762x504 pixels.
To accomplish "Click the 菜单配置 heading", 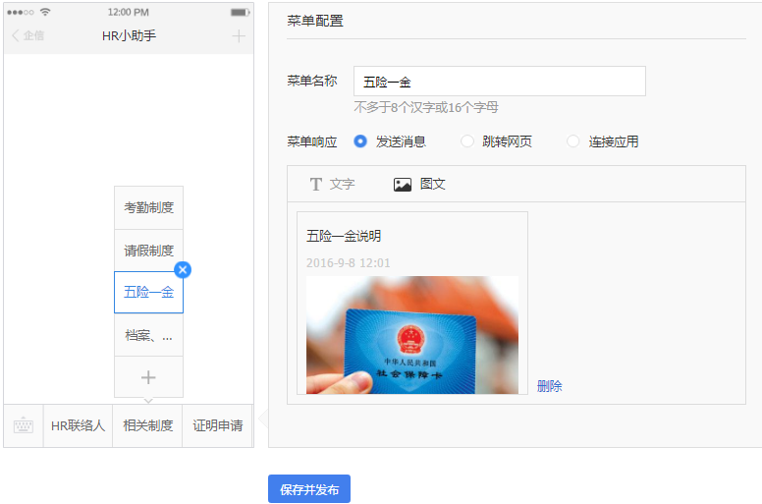I will 315,21.
